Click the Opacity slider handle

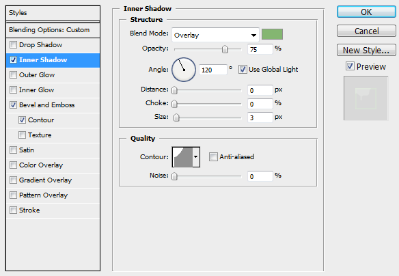tap(225, 49)
